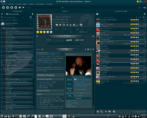Expand The Exploited artist node
Image resolution: width=147 pixels, height=118 pixels.
pos(1,60)
